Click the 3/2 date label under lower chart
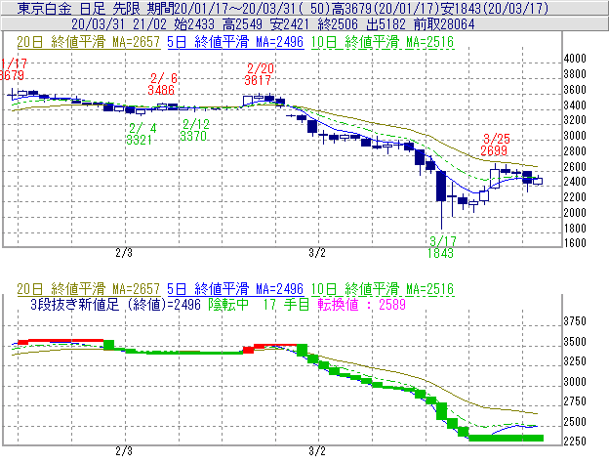This screenshot has width=609, height=463. click(x=317, y=451)
